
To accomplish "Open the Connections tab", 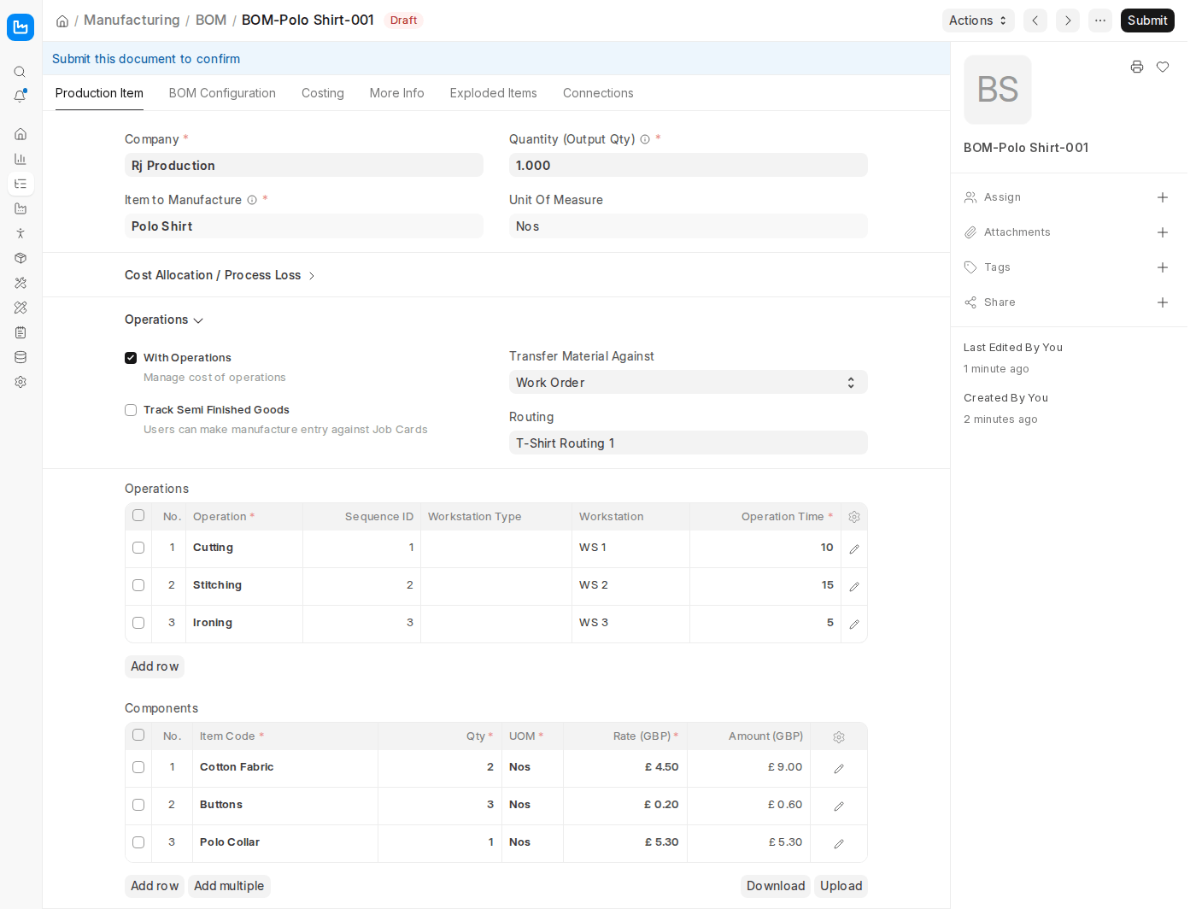I will pos(598,93).
